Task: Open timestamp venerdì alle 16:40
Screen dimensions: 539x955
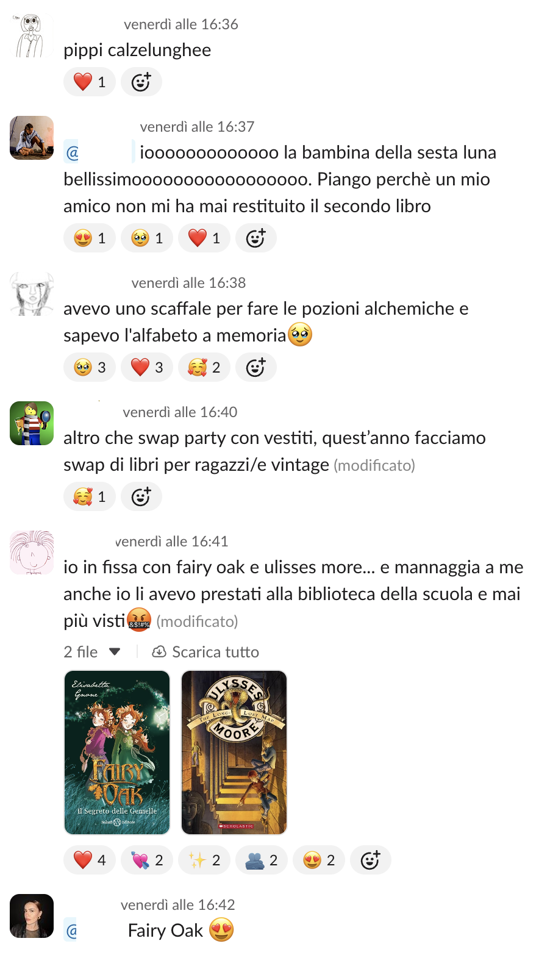Action: 180,412
